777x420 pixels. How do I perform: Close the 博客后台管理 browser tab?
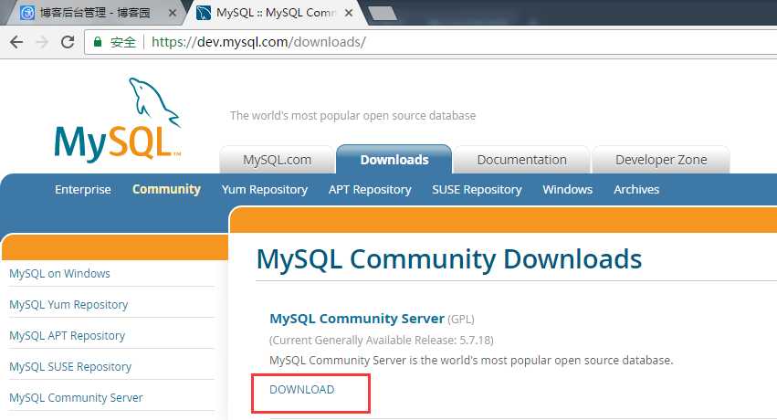pos(173,13)
